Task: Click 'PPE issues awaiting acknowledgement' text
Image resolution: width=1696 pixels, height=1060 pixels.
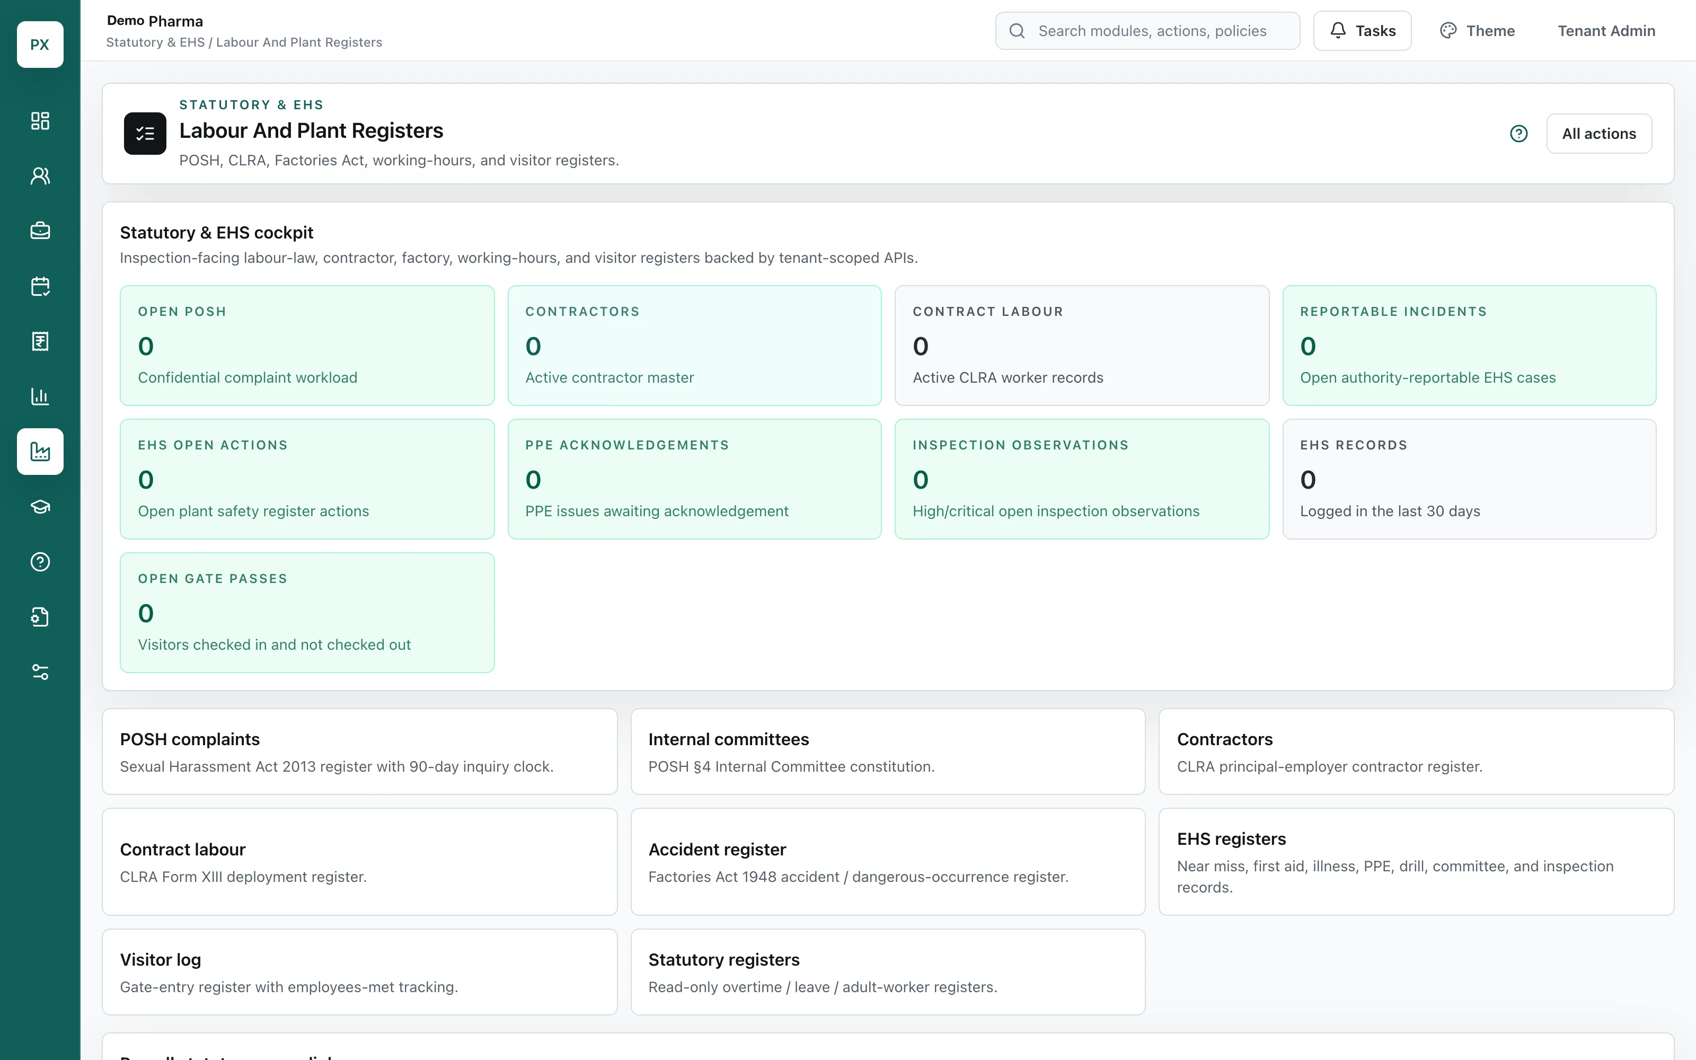Action: click(657, 511)
